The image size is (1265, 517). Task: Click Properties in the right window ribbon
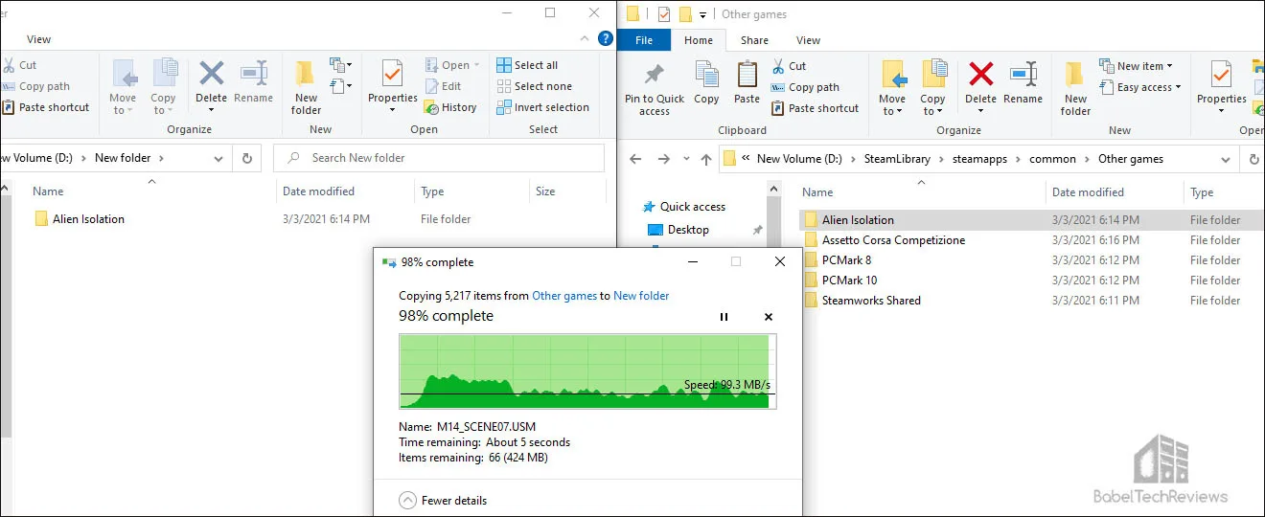(x=1221, y=89)
